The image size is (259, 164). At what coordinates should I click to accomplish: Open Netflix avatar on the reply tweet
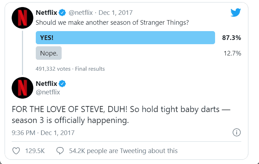[x=23, y=88]
